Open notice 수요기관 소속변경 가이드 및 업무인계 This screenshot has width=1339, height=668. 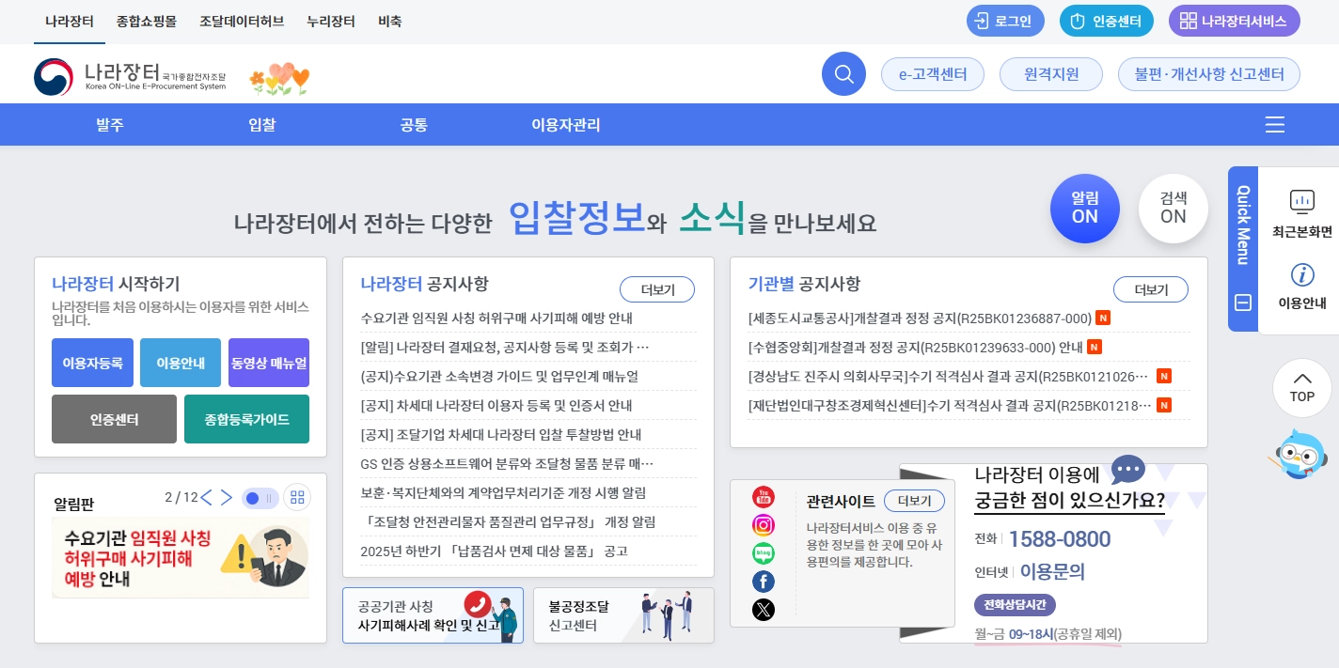click(x=499, y=376)
